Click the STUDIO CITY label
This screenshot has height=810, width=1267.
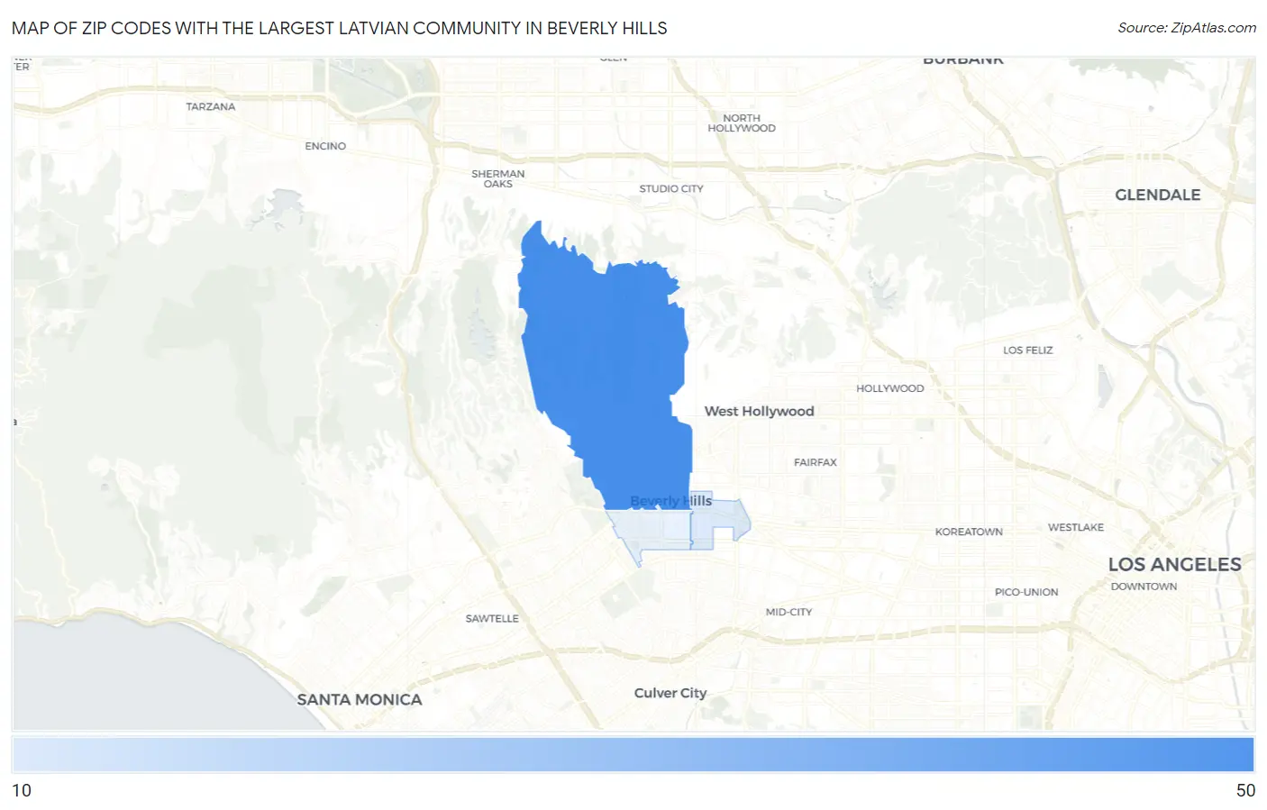[x=671, y=189]
